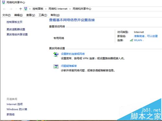This screenshot has height=121, width=162.
Task: Click the window title bar network icon
Action: 4,2
